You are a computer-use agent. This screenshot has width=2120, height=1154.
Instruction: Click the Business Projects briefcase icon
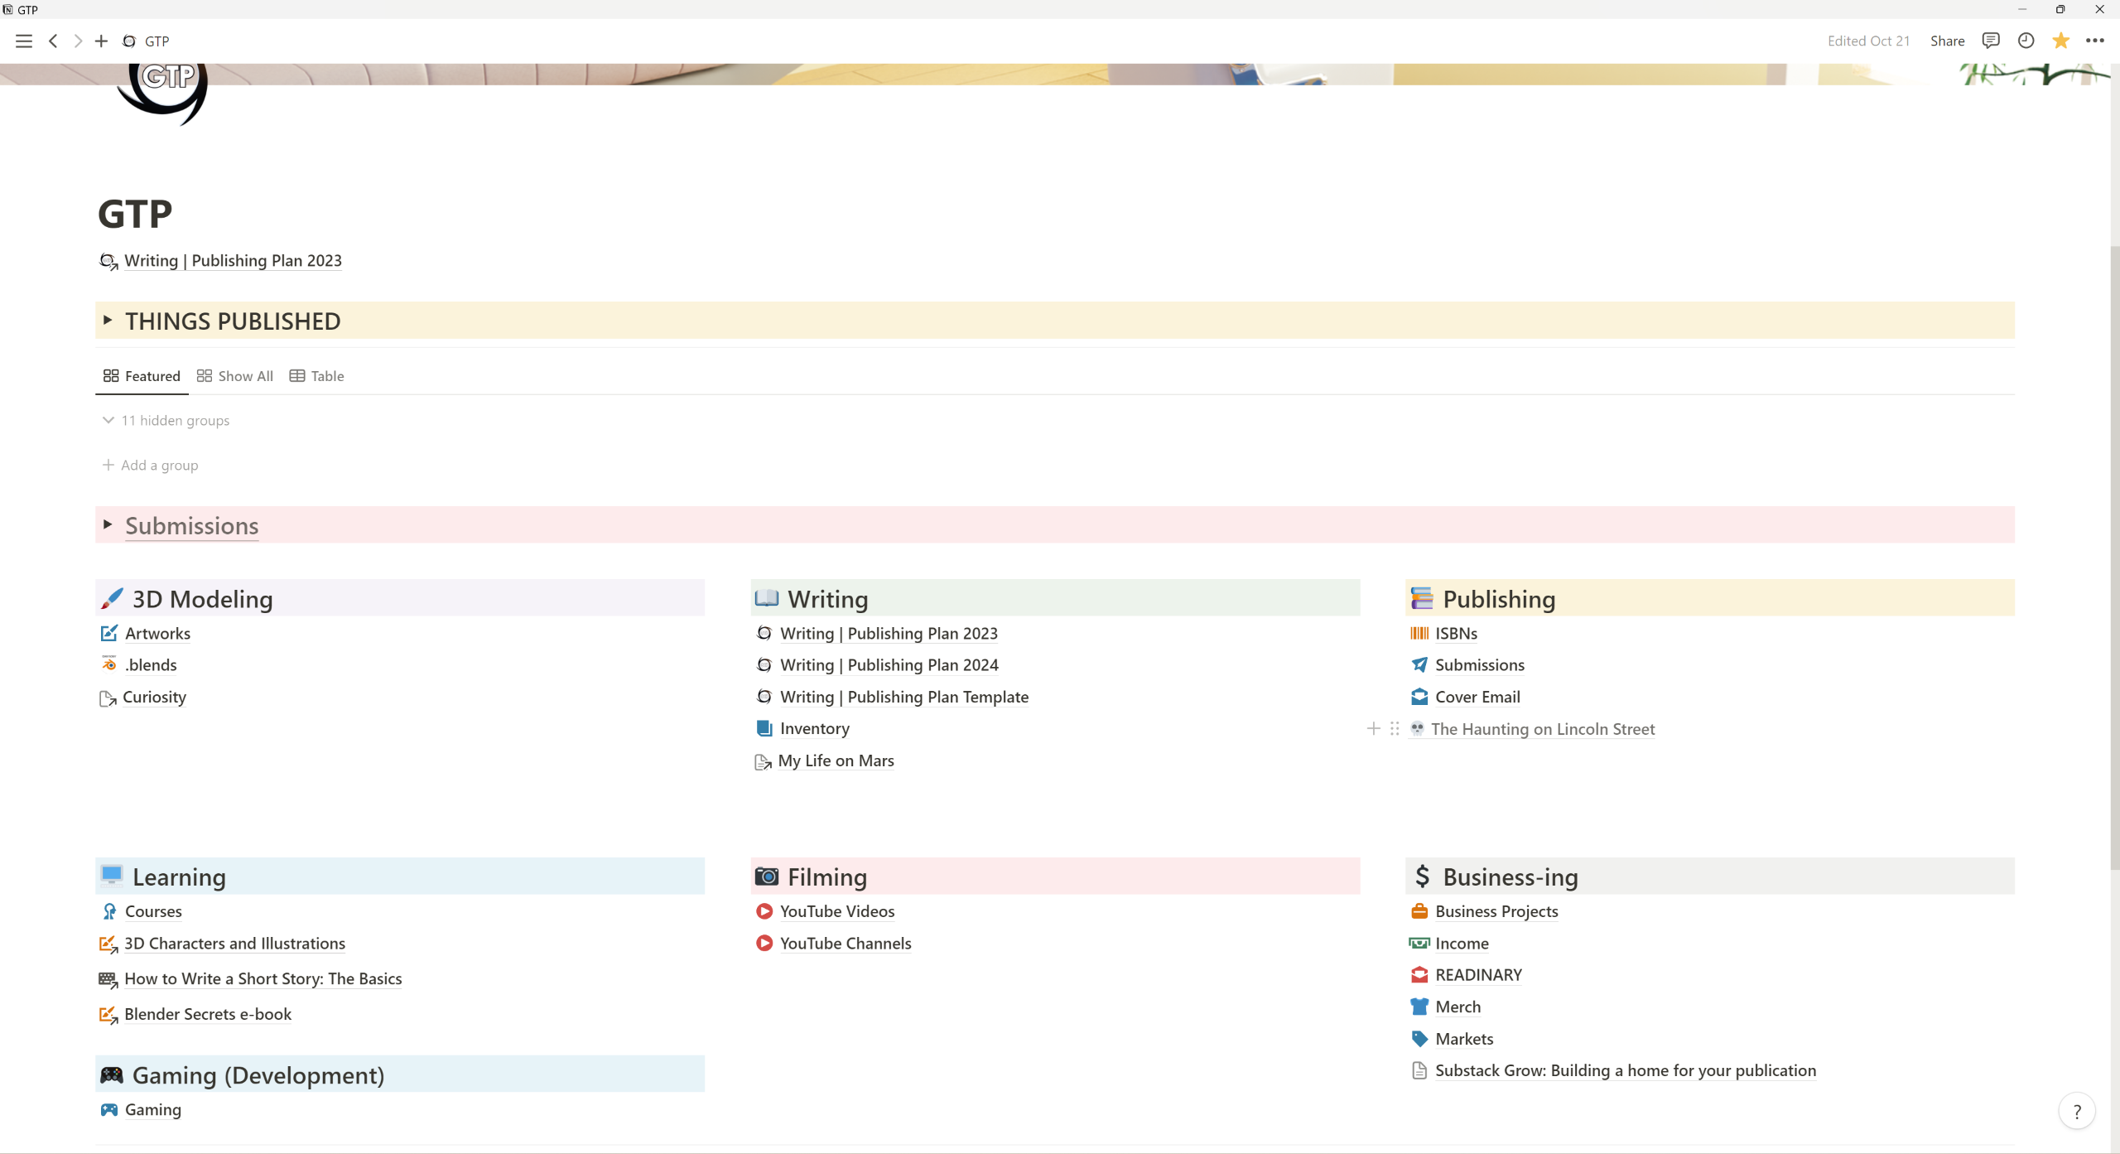point(1419,911)
